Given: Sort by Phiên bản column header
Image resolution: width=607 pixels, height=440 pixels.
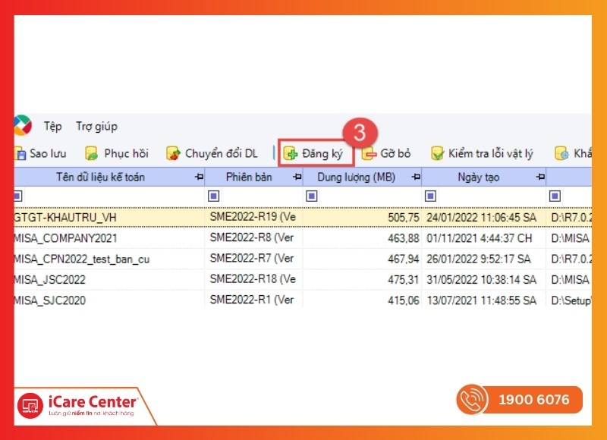Looking at the screenshot, I should [249, 178].
